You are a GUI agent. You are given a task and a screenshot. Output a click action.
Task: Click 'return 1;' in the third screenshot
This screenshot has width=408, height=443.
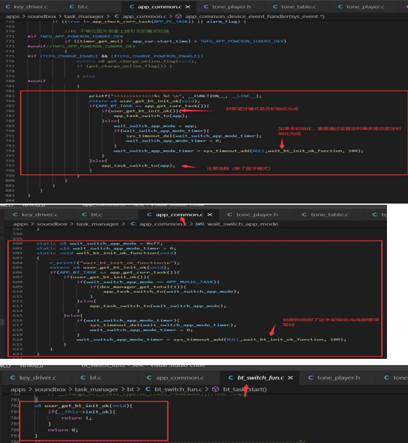[x=77, y=418]
